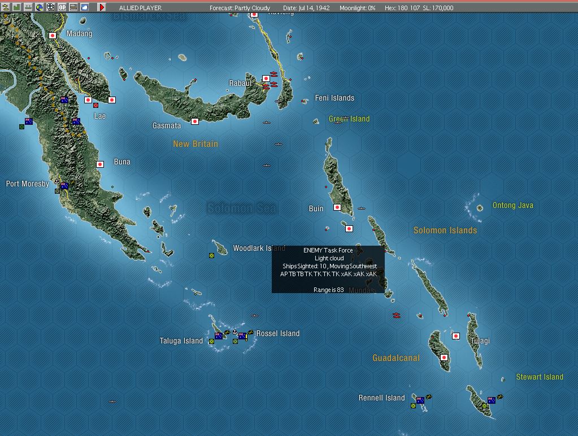The image size is (578, 436).
Task: Click the Stewart Island label
Action: click(540, 377)
